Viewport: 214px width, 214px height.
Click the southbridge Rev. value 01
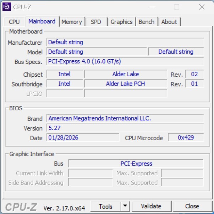(x=194, y=84)
